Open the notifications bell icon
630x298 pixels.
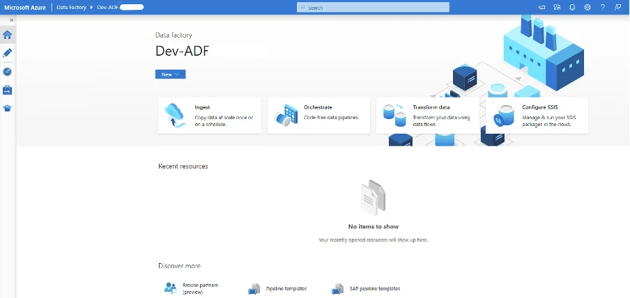pyautogui.click(x=572, y=7)
